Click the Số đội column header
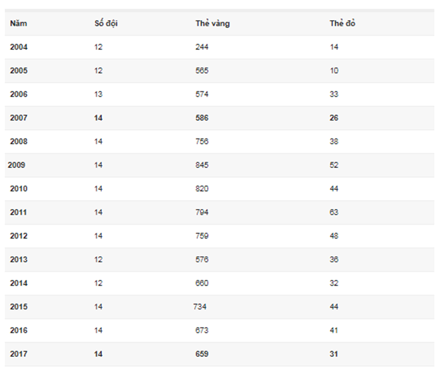Viewport: 440px width, 377px height. tap(106, 23)
